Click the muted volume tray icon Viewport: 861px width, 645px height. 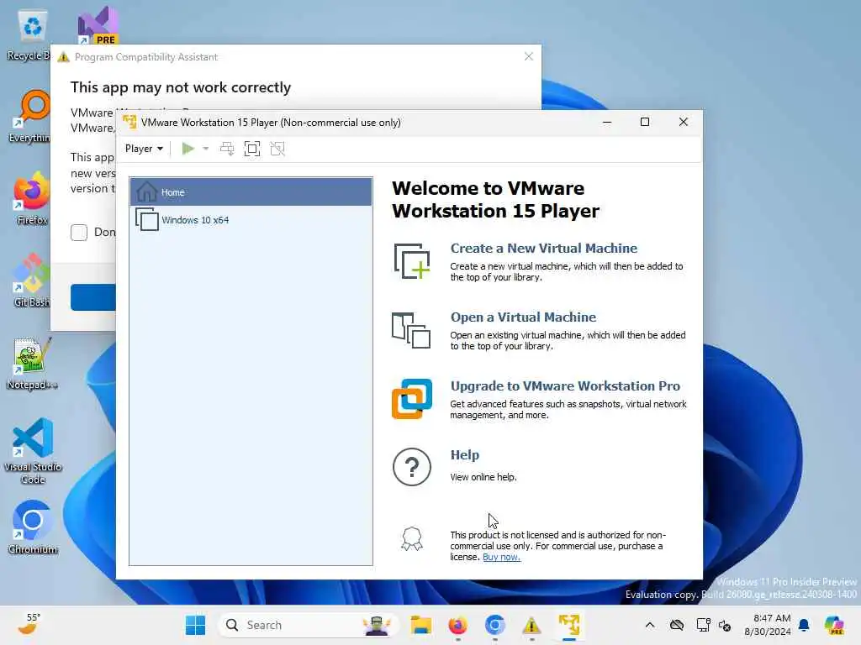[x=725, y=625]
